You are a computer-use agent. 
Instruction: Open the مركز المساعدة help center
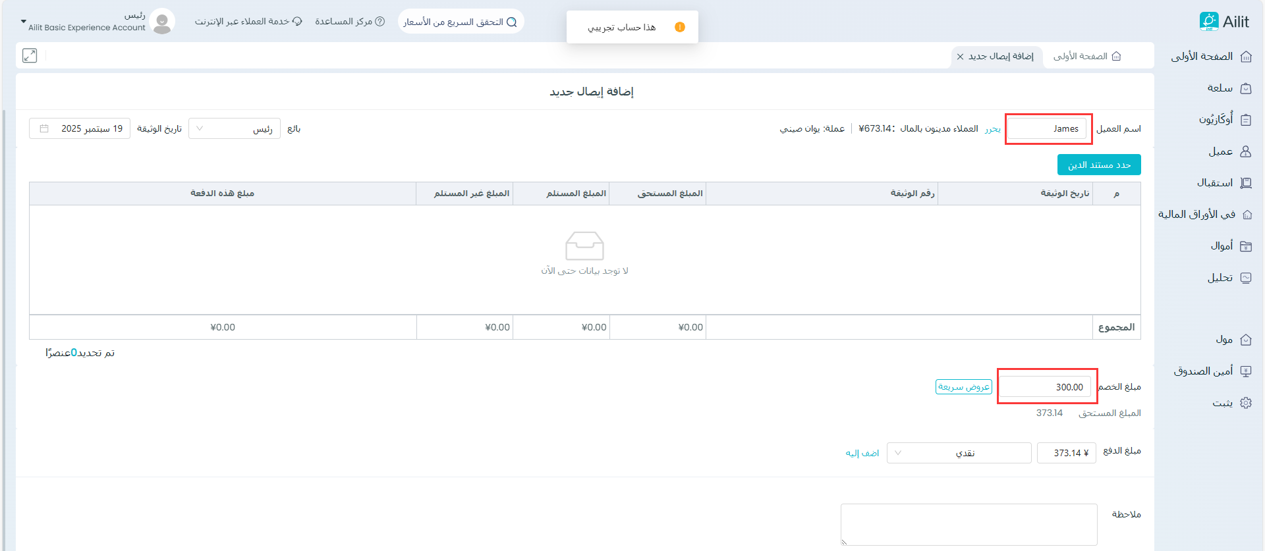click(x=349, y=22)
